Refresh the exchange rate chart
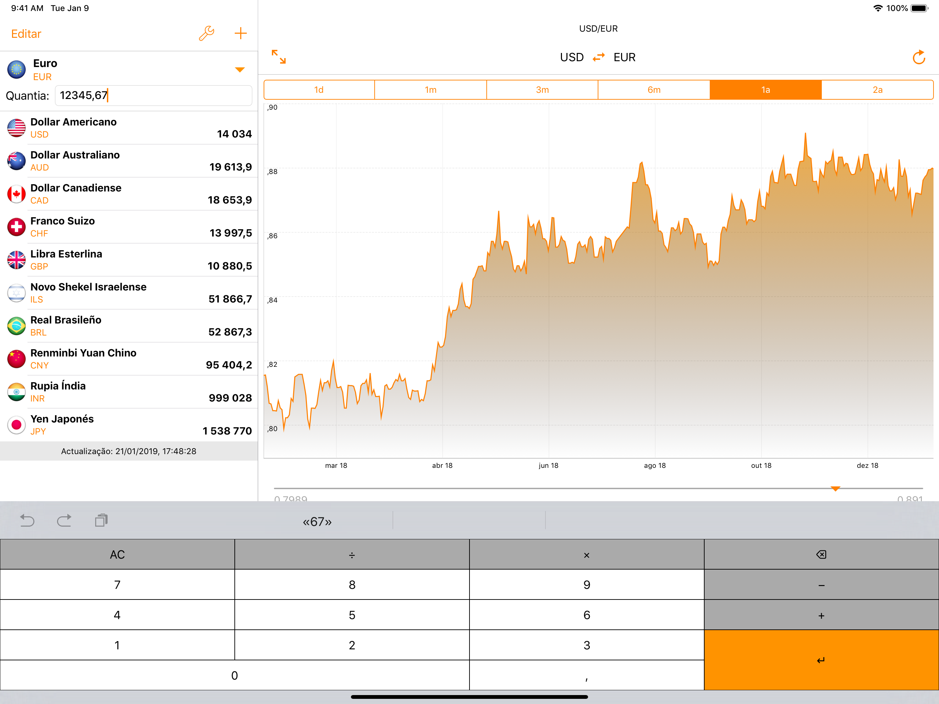This screenshot has width=939, height=704. pos(918,57)
